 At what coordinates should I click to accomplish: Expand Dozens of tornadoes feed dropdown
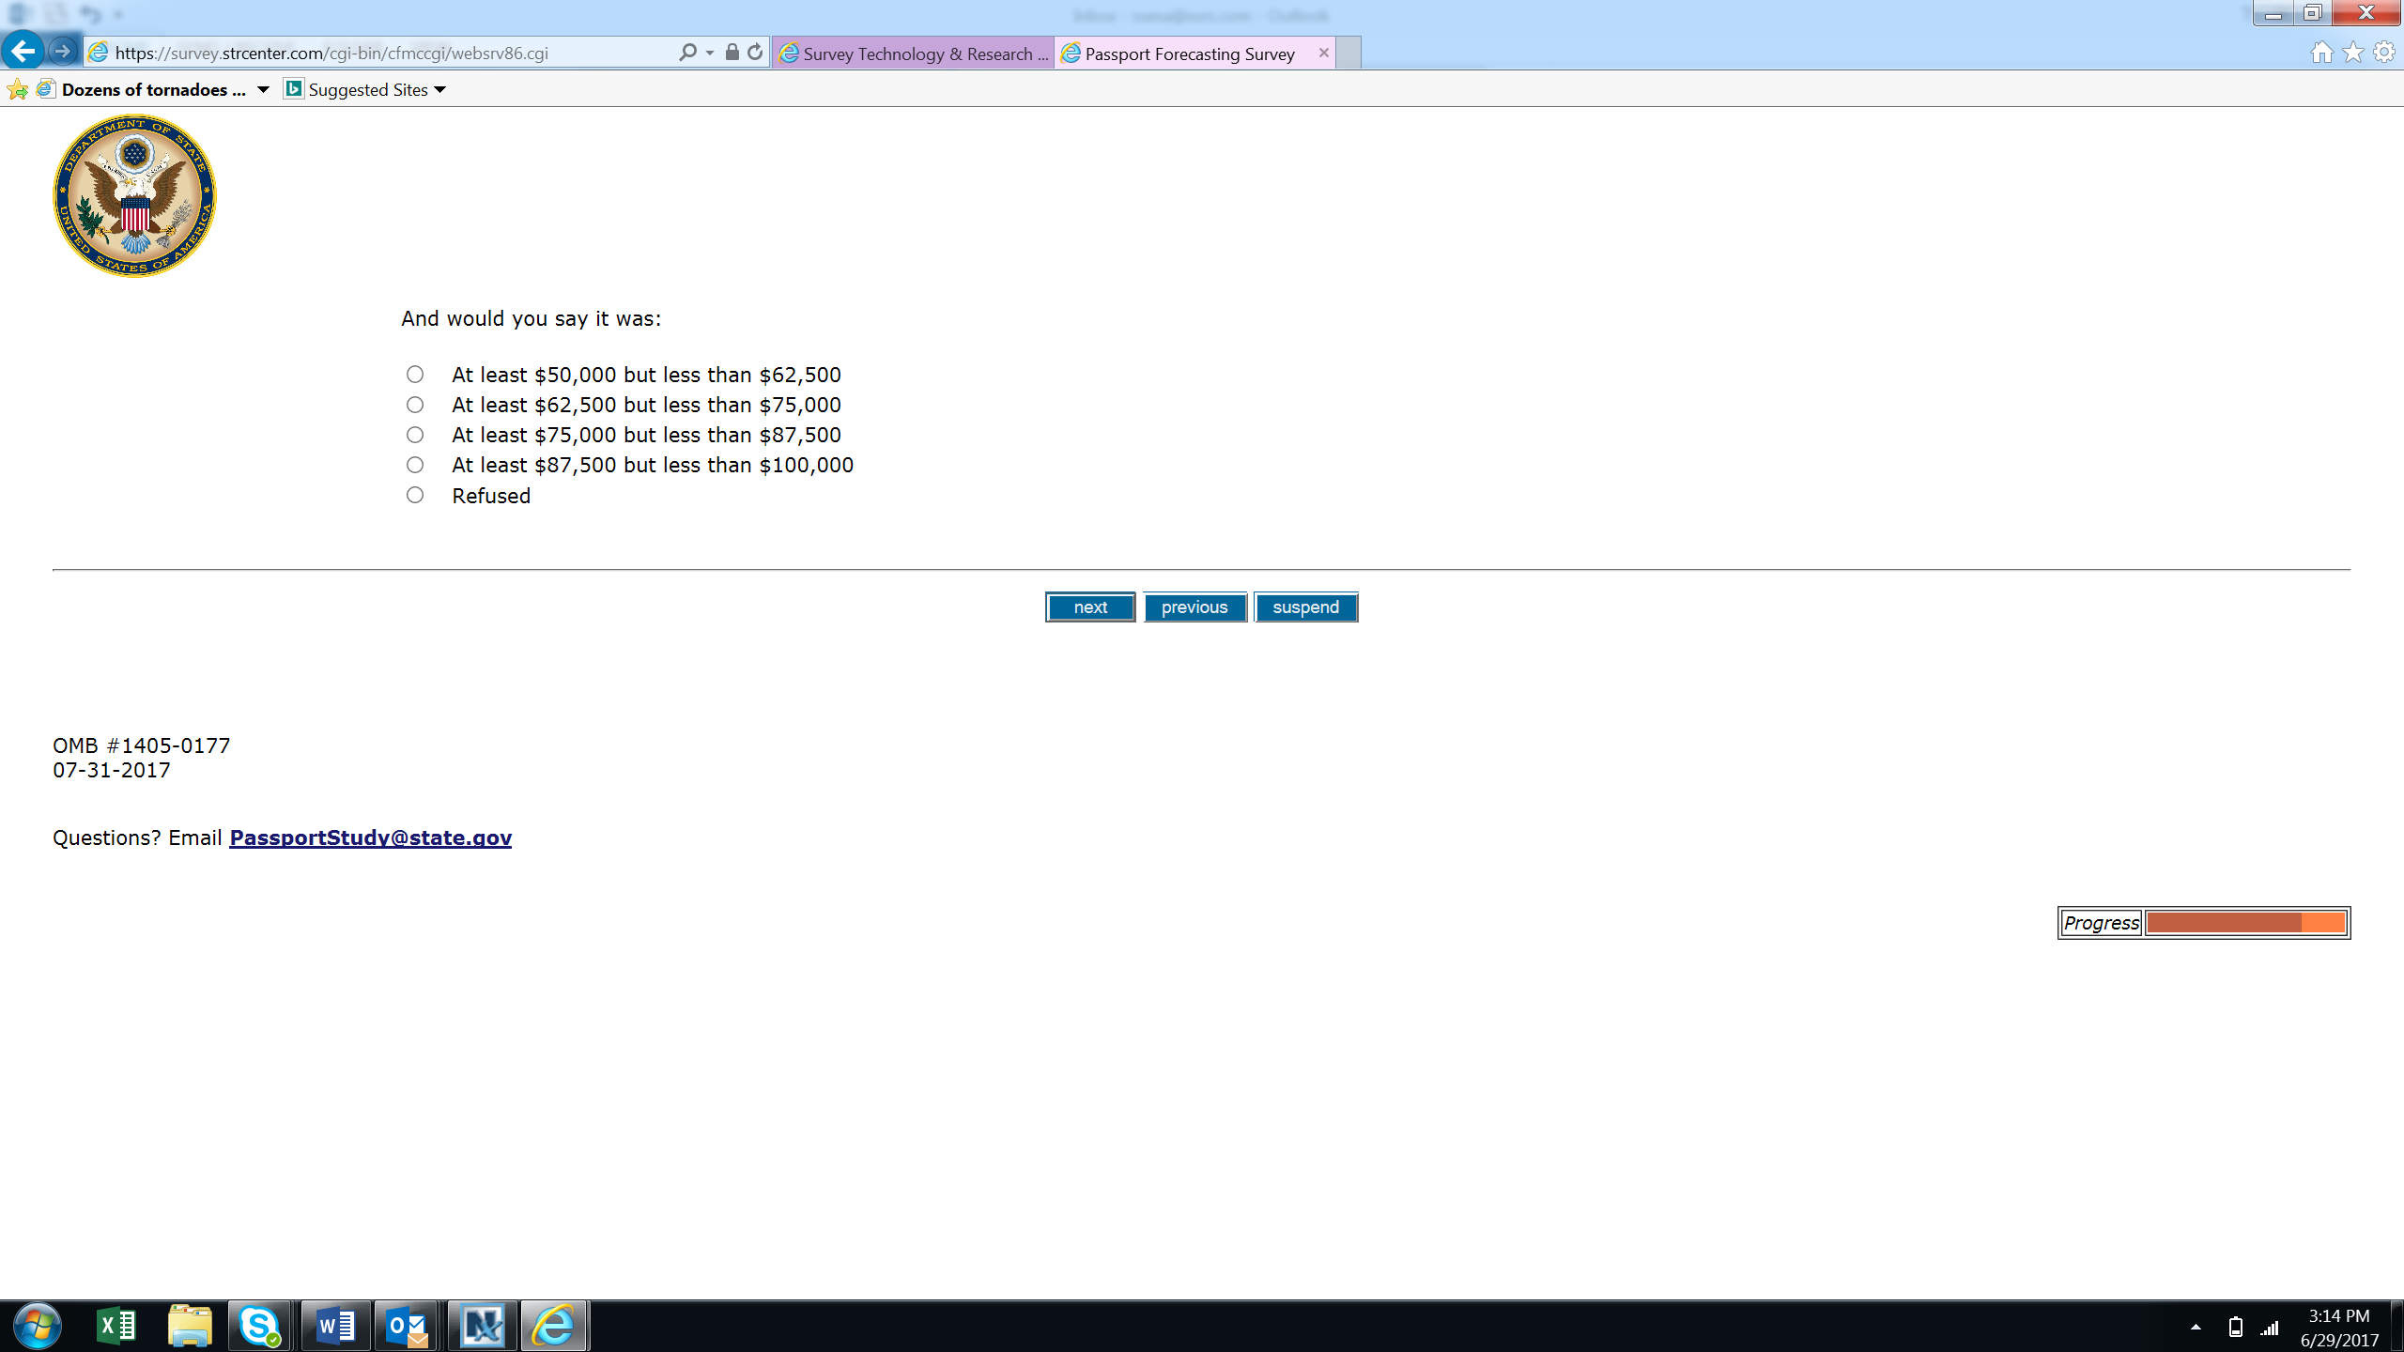point(263,90)
